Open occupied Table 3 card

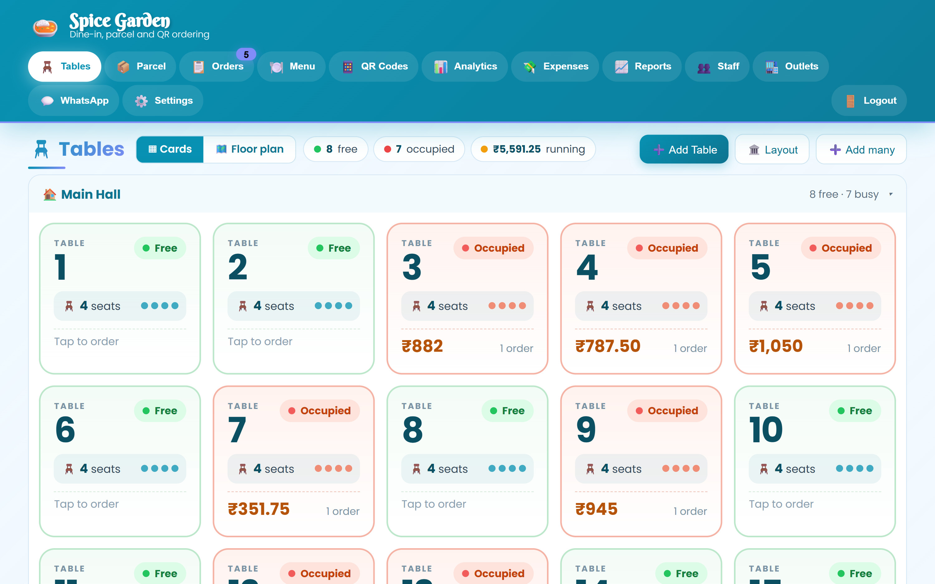pyautogui.click(x=467, y=298)
